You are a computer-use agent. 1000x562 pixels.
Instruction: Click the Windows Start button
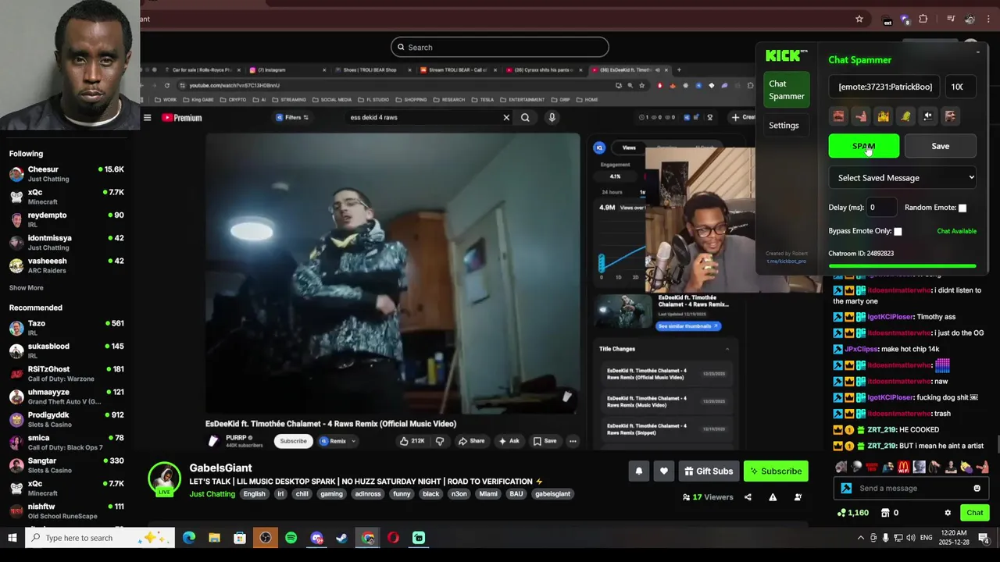(12, 538)
